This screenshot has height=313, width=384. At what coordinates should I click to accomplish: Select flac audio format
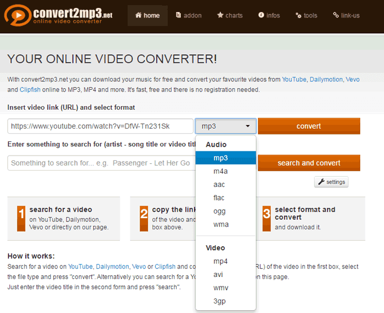(225, 198)
